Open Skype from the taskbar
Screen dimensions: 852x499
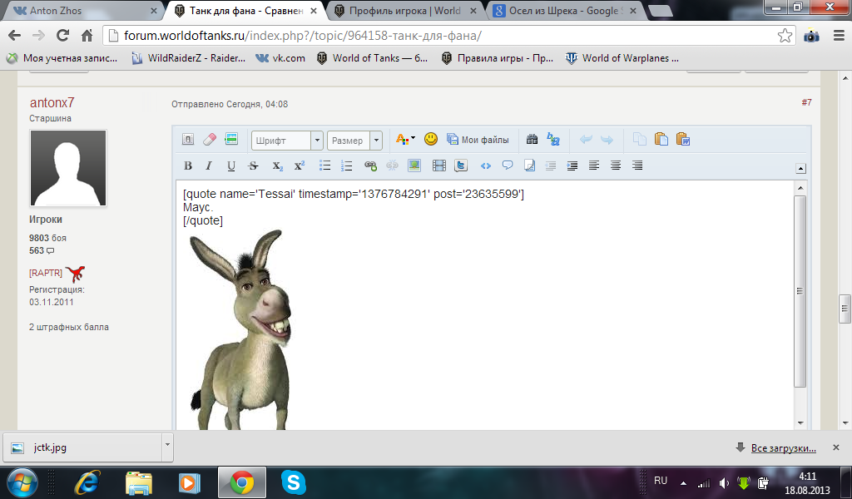pos(292,482)
